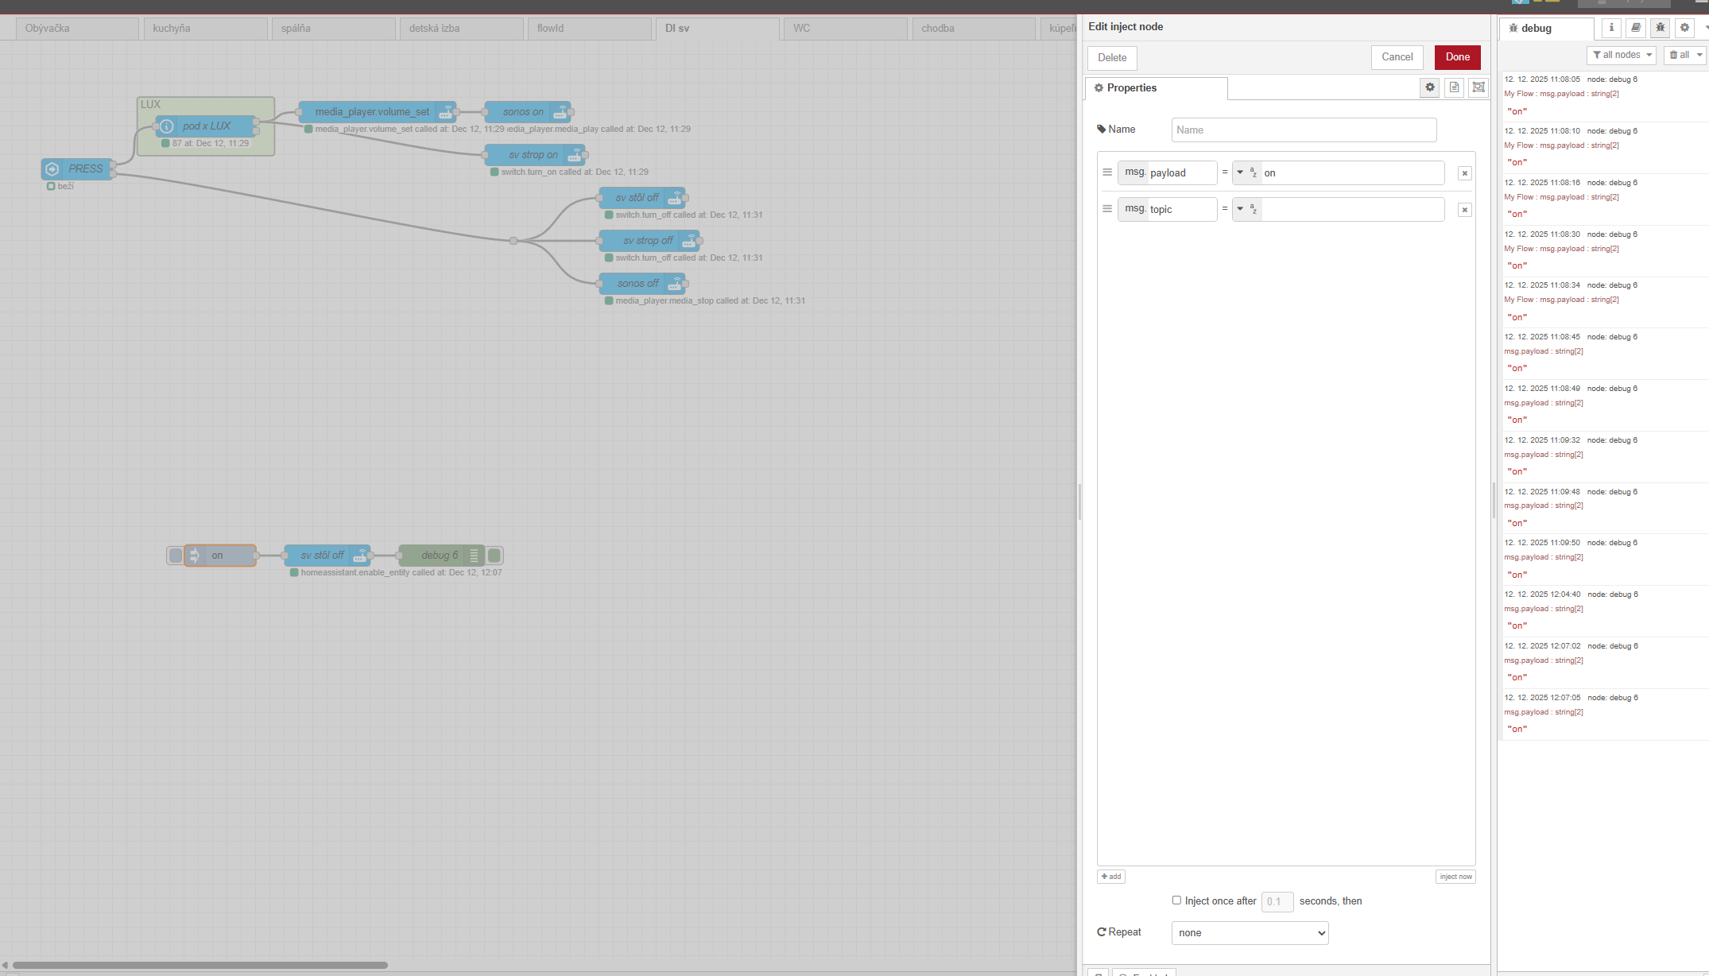
Task: Expand the all nodes filter dropdown
Action: (x=1622, y=55)
